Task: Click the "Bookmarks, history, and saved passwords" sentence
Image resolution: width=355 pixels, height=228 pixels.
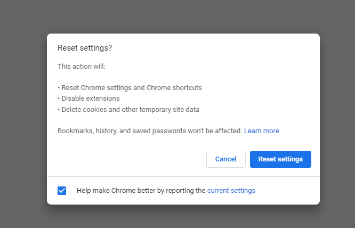Action: [149, 131]
